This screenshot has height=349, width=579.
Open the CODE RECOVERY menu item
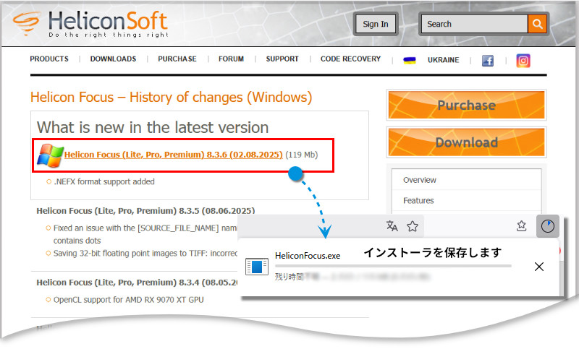(x=350, y=59)
